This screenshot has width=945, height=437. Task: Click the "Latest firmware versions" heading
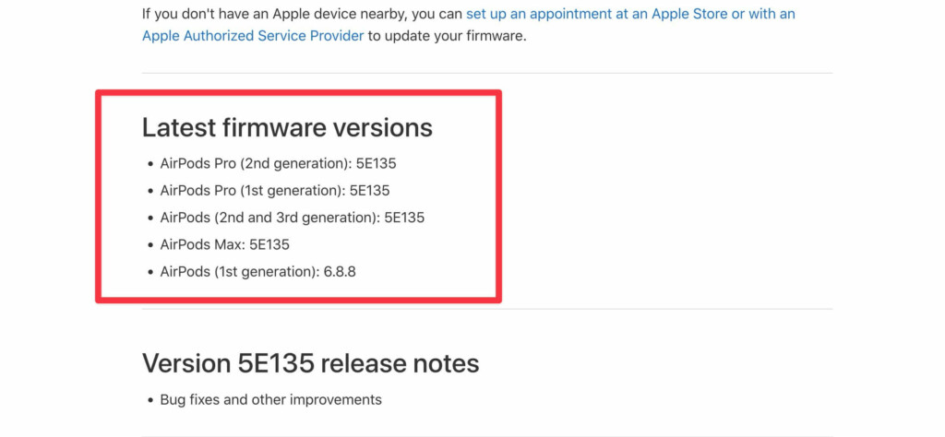coord(287,127)
